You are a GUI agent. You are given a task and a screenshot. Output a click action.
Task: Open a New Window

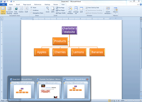coord(70,10)
